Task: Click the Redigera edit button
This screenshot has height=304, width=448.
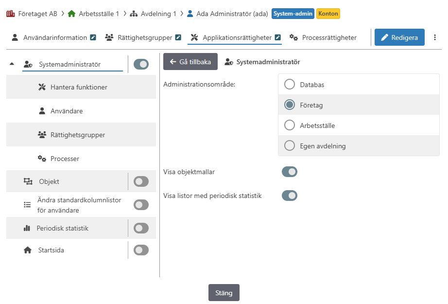Action: tap(399, 37)
